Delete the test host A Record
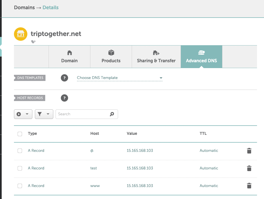 249,168
